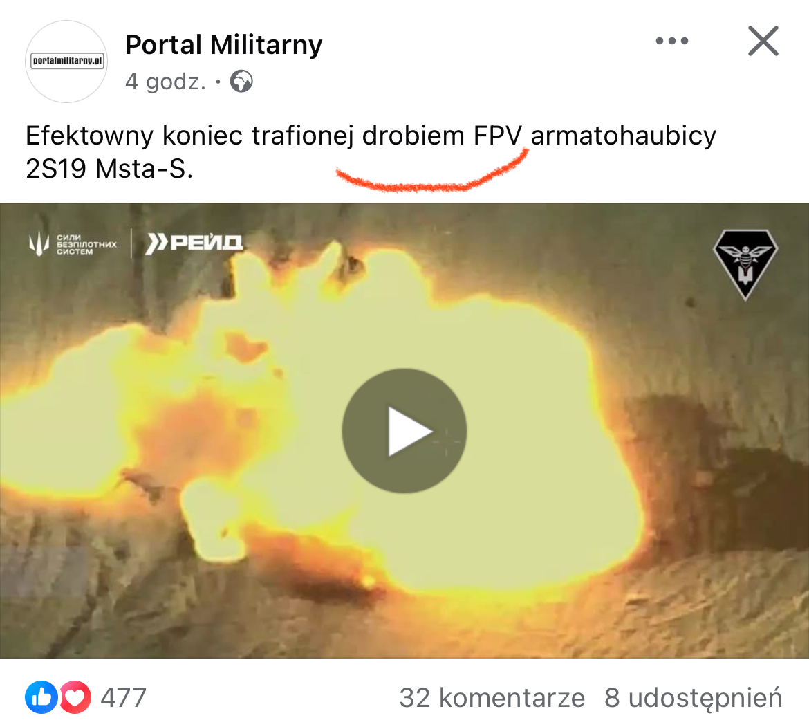The width and height of the screenshot is (809, 727).
Task: Open the 4 godz. post timestamp
Action: [x=165, y=82]
